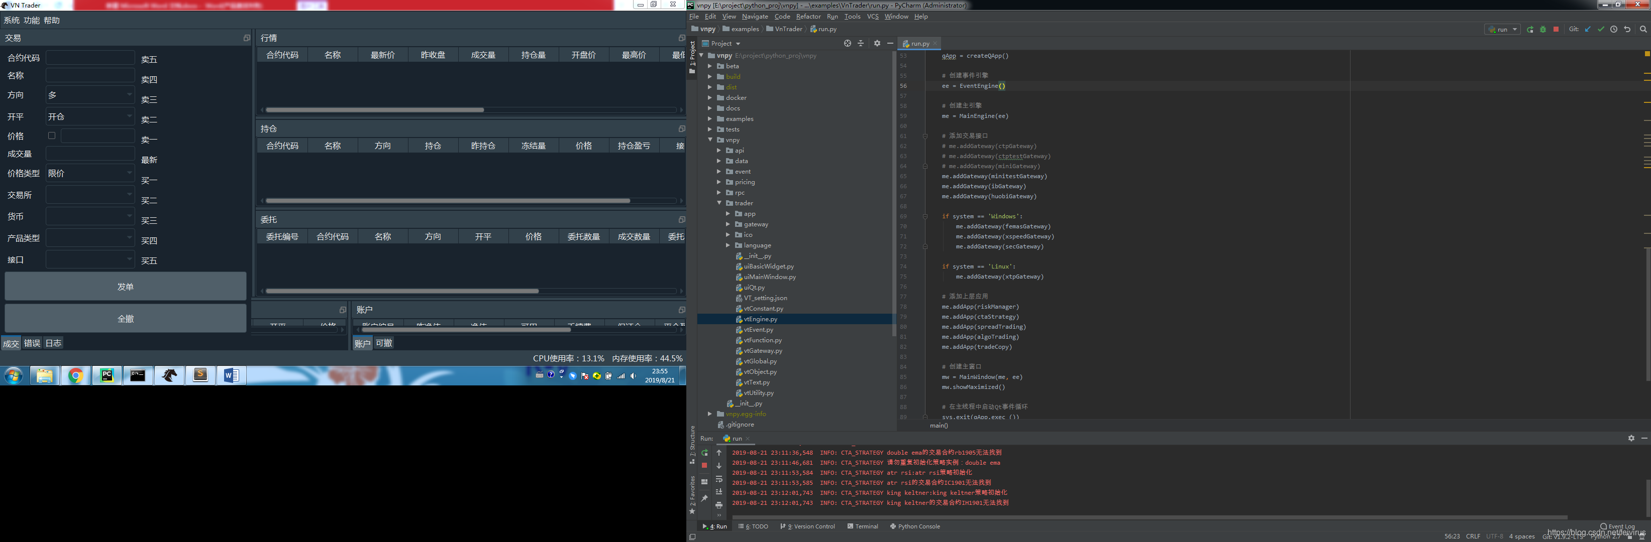Open Search Everywhere magnifier in PyCharm
Viewport: 1651px width, 542px height.
point(1643,30)
